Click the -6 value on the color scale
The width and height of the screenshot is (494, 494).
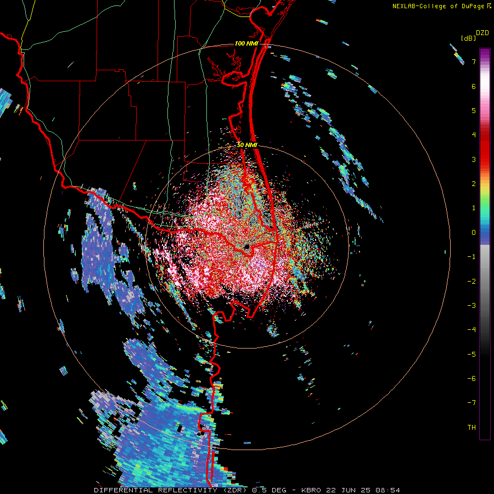click(x=471, y=379)
